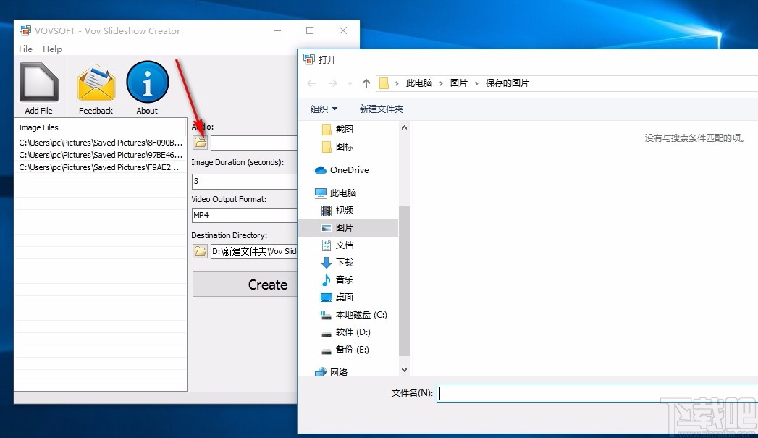
Task: Expand the breadcrumb chevron after 此电脑
Action: point(440,83)
